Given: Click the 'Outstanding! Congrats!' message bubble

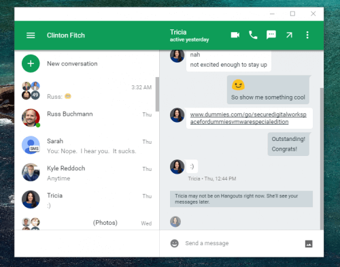Looking at the screenshot, I should (x=288, y=144).
